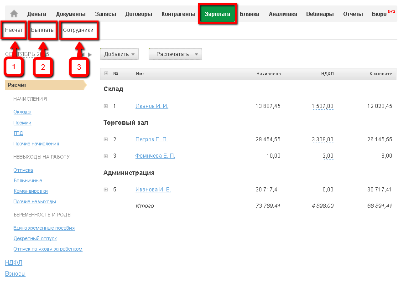
Task: Expand all rows via header plus icon
Action: click(106, 73)
